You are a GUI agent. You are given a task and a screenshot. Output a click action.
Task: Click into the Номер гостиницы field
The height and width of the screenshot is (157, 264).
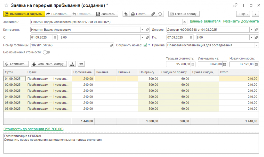point(70,45)
